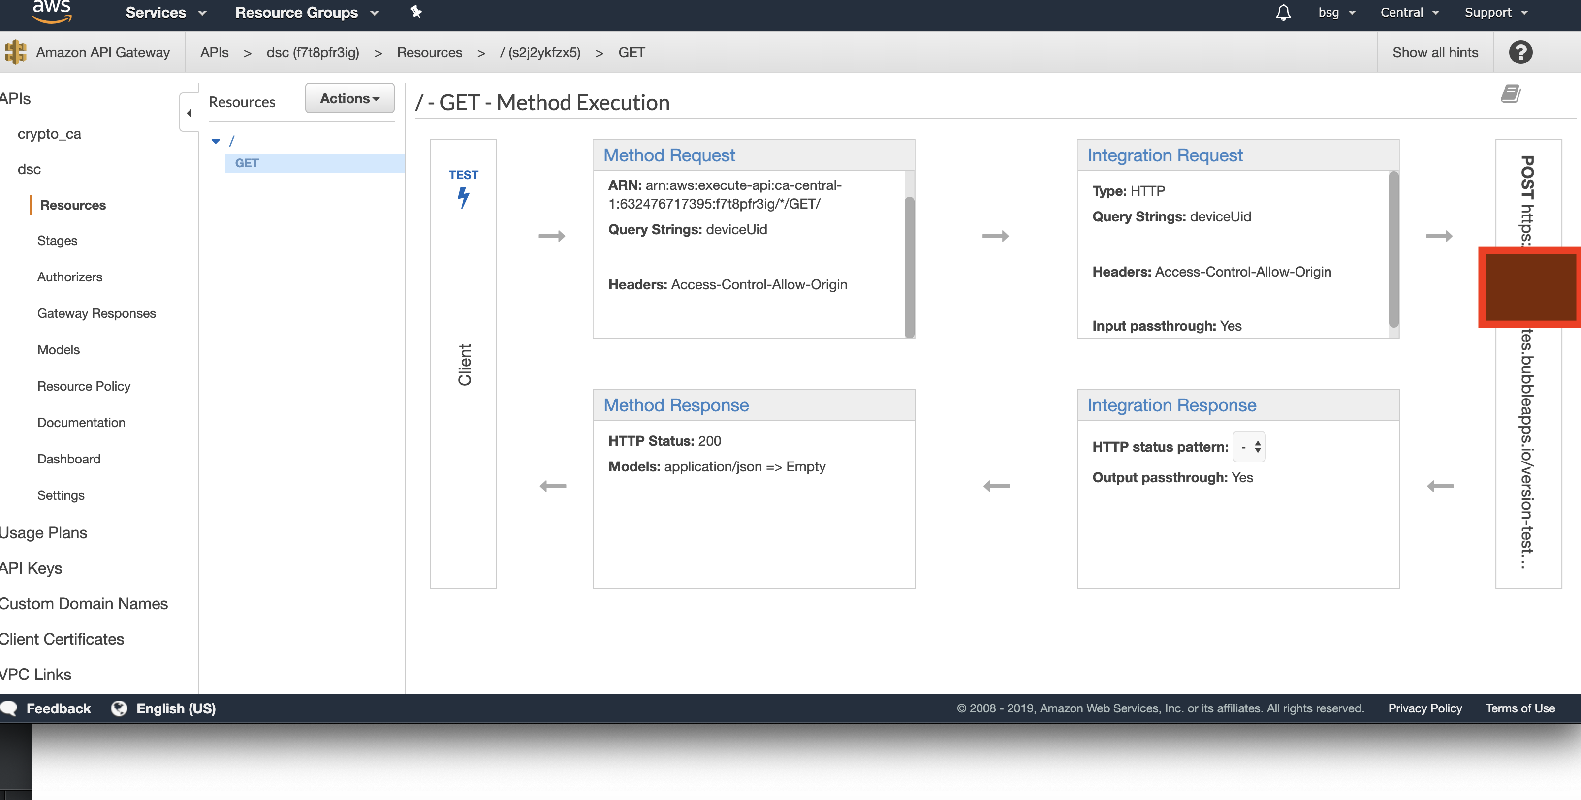Open the documentation book icon
The image size is (1581, 800).
coord(1511,94)
